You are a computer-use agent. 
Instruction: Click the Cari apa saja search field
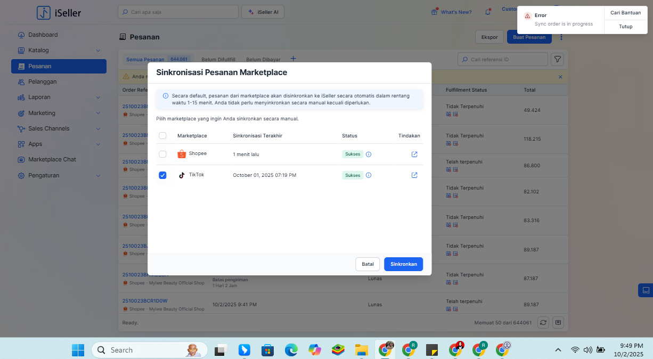tap(178, 12)
